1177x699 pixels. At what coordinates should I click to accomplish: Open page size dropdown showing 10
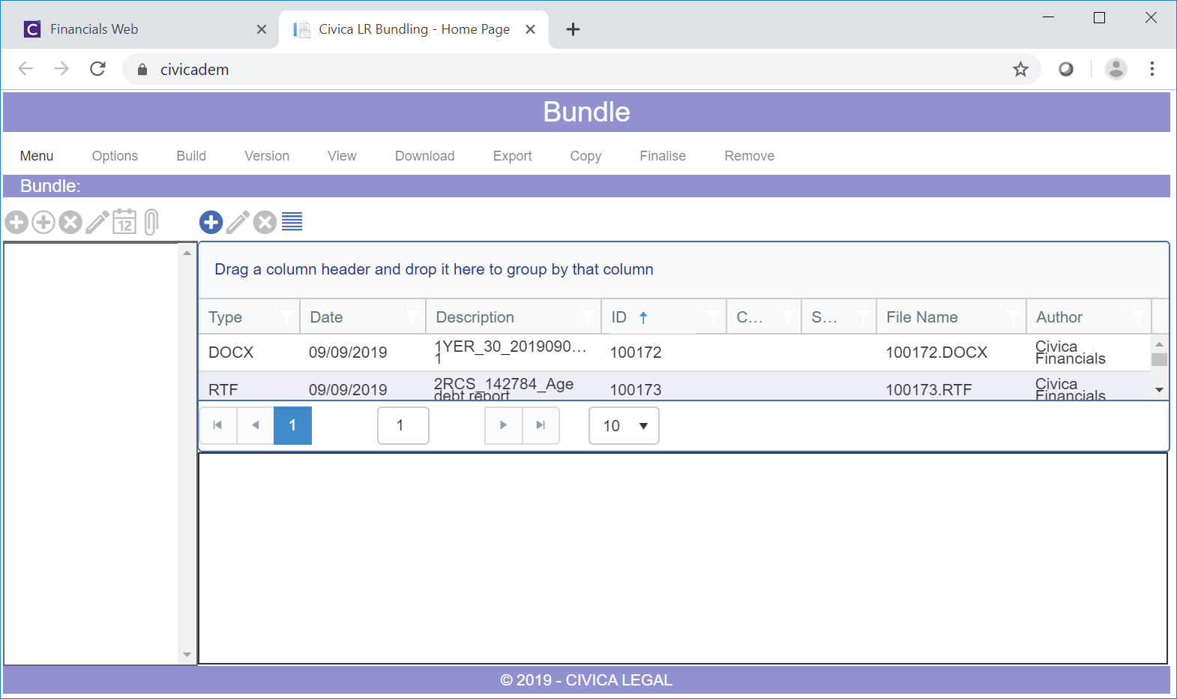coord(624,425)
